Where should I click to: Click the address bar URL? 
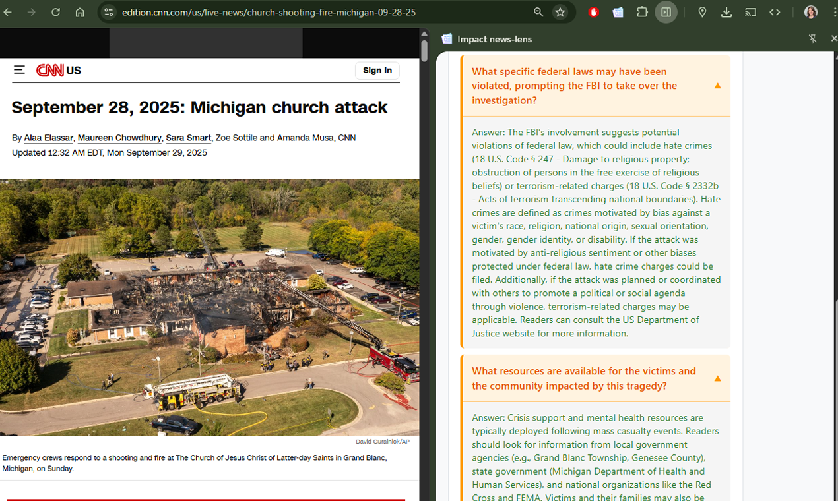(x=269, y=12)
